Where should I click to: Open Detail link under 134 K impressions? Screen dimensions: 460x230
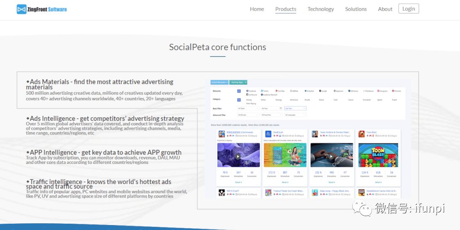(378, 182)
